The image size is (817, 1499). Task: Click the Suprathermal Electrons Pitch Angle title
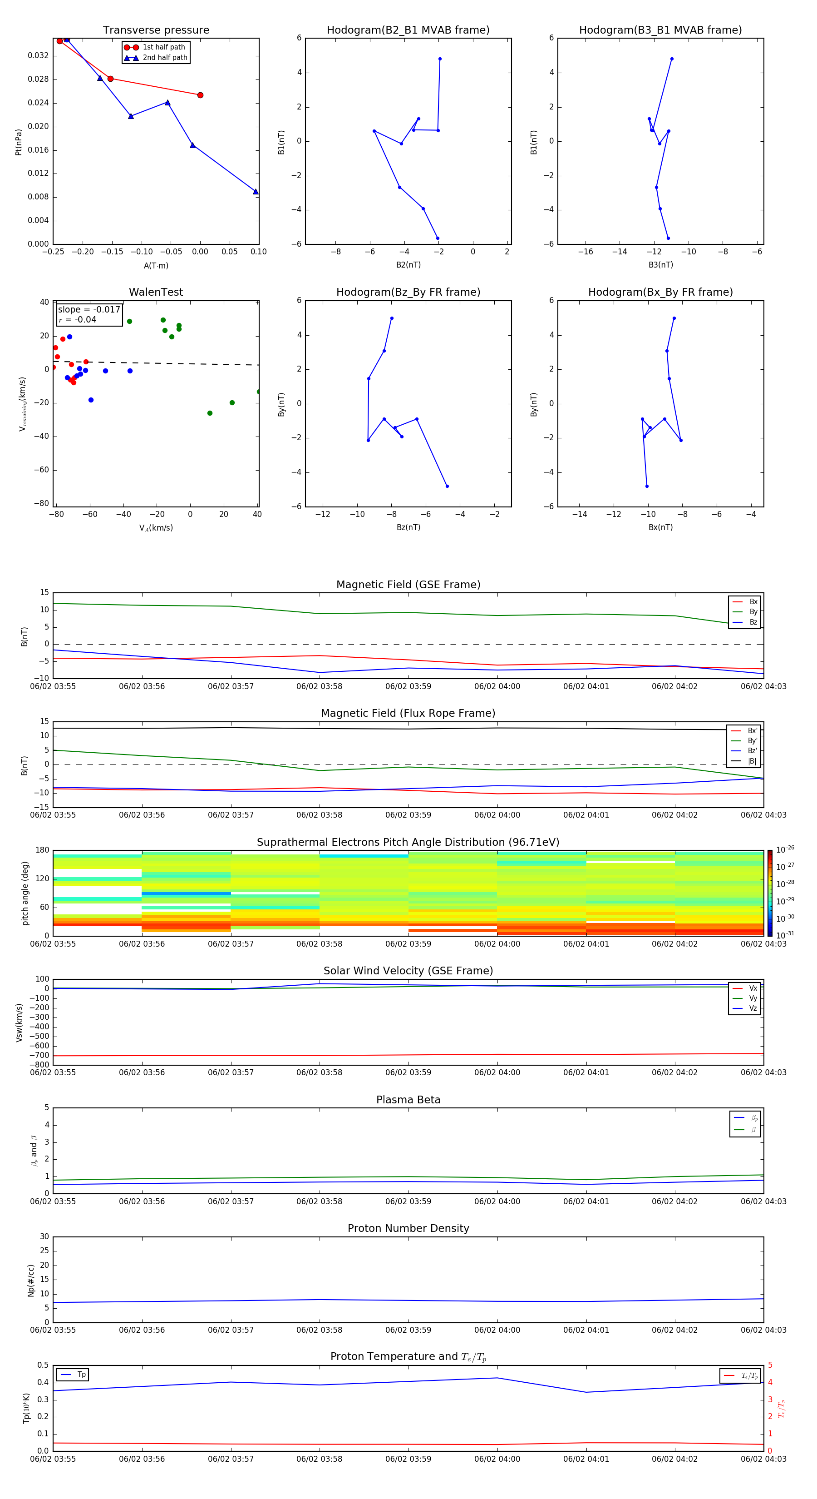pos(408,843)
